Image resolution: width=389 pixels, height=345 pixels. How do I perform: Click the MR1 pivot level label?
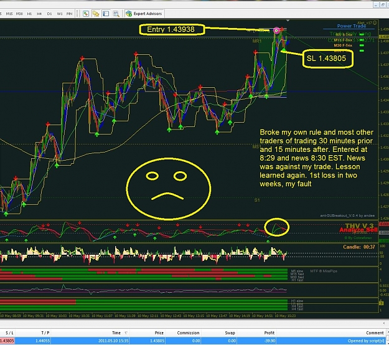pos(257,41)
